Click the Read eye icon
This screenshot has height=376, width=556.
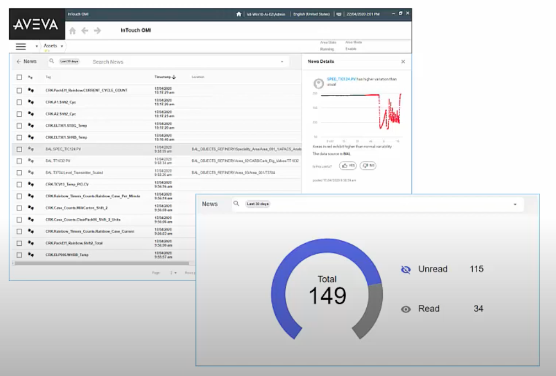click(x=406, y=309)
